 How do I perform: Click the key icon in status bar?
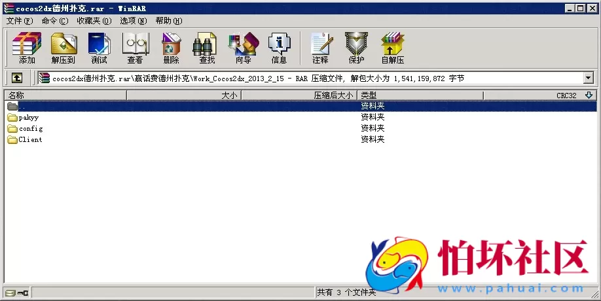[24, 293]
